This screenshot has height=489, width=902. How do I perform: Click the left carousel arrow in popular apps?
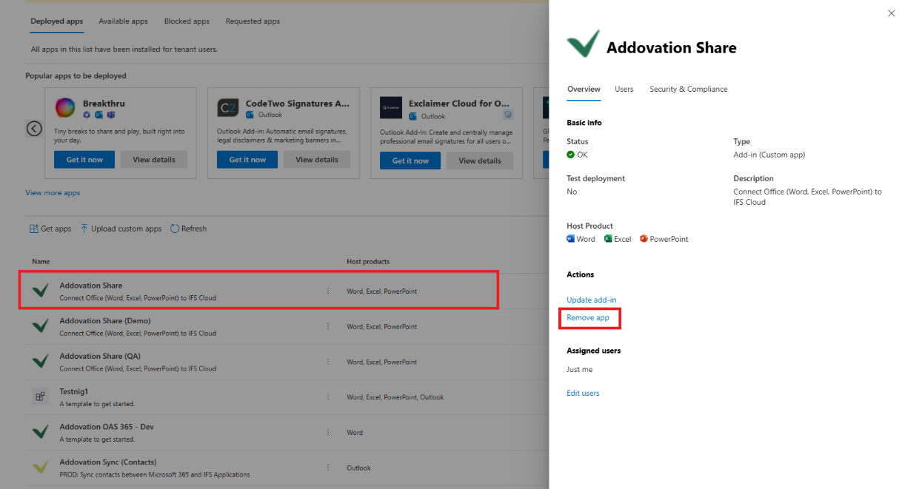pyautogui.click(x=34, y=128)
